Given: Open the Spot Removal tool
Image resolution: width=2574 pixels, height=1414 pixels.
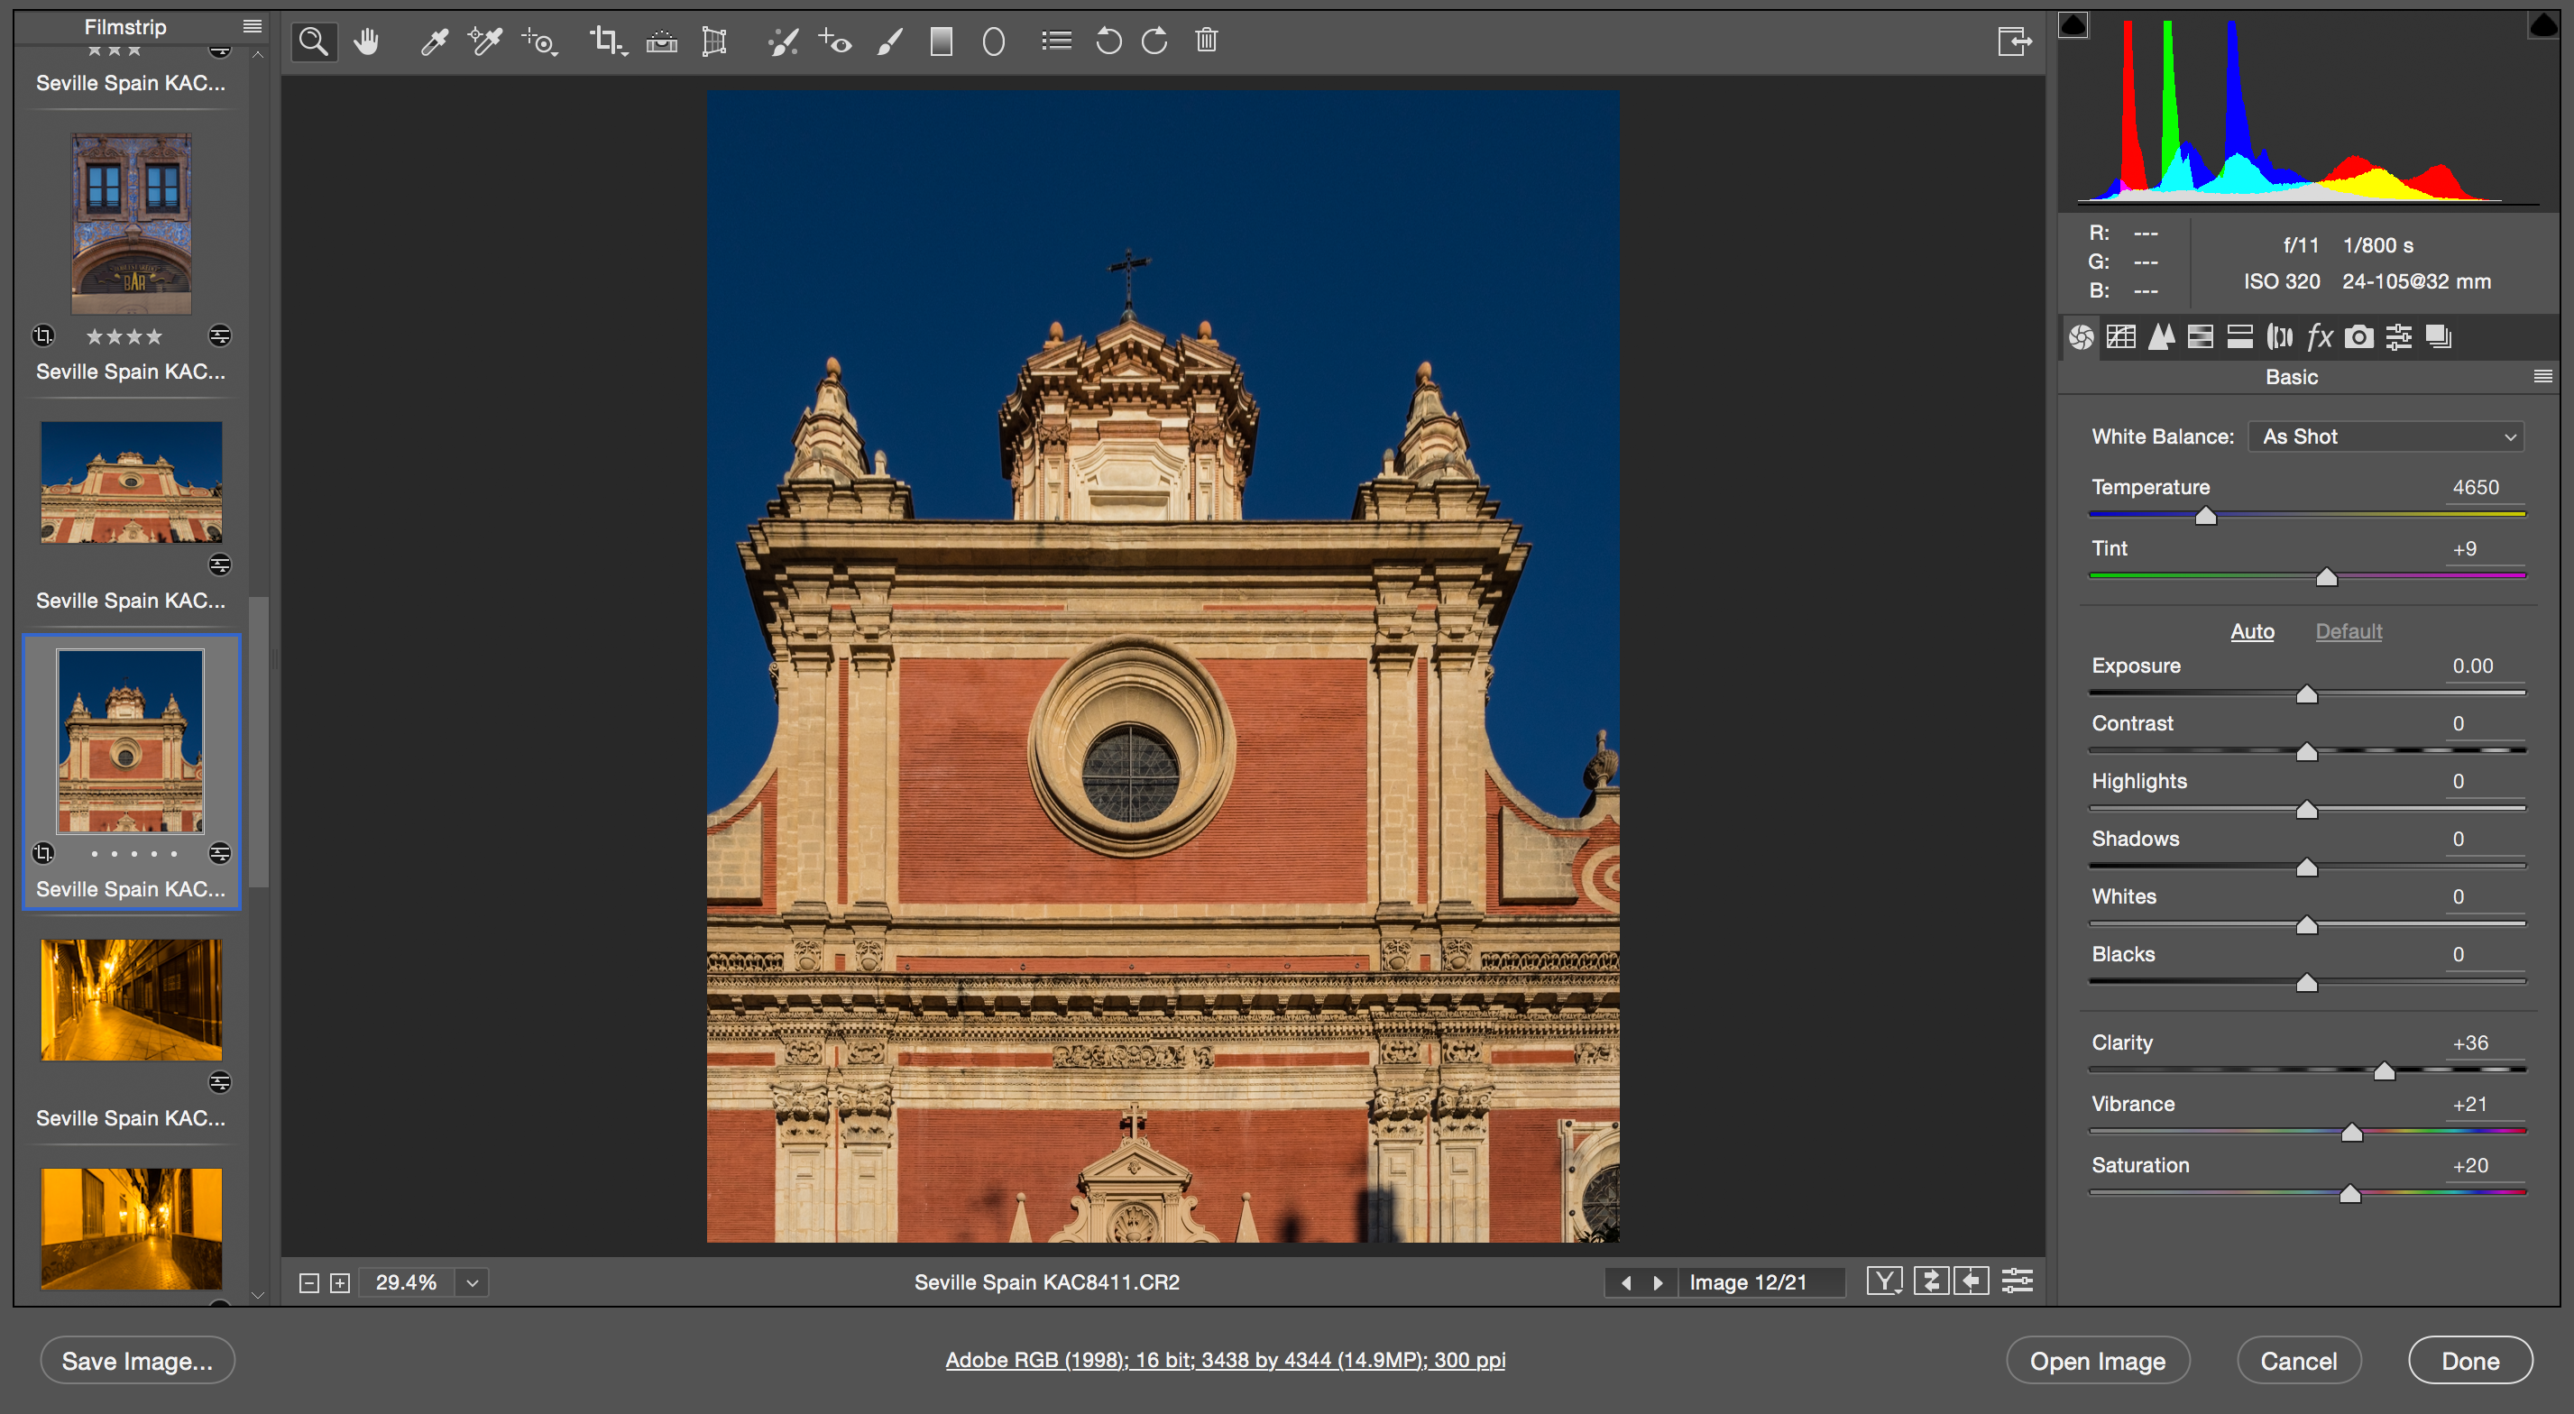Looking at the screenshot, I should pos(784,41).
